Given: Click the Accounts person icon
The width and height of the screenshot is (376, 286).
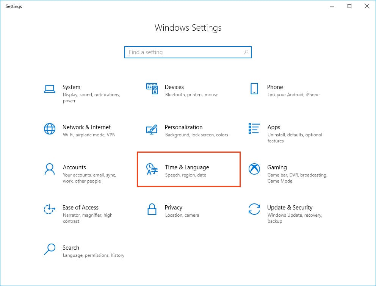Looking at the screenshot, I should pyautogui.click(x=50, y=169).
